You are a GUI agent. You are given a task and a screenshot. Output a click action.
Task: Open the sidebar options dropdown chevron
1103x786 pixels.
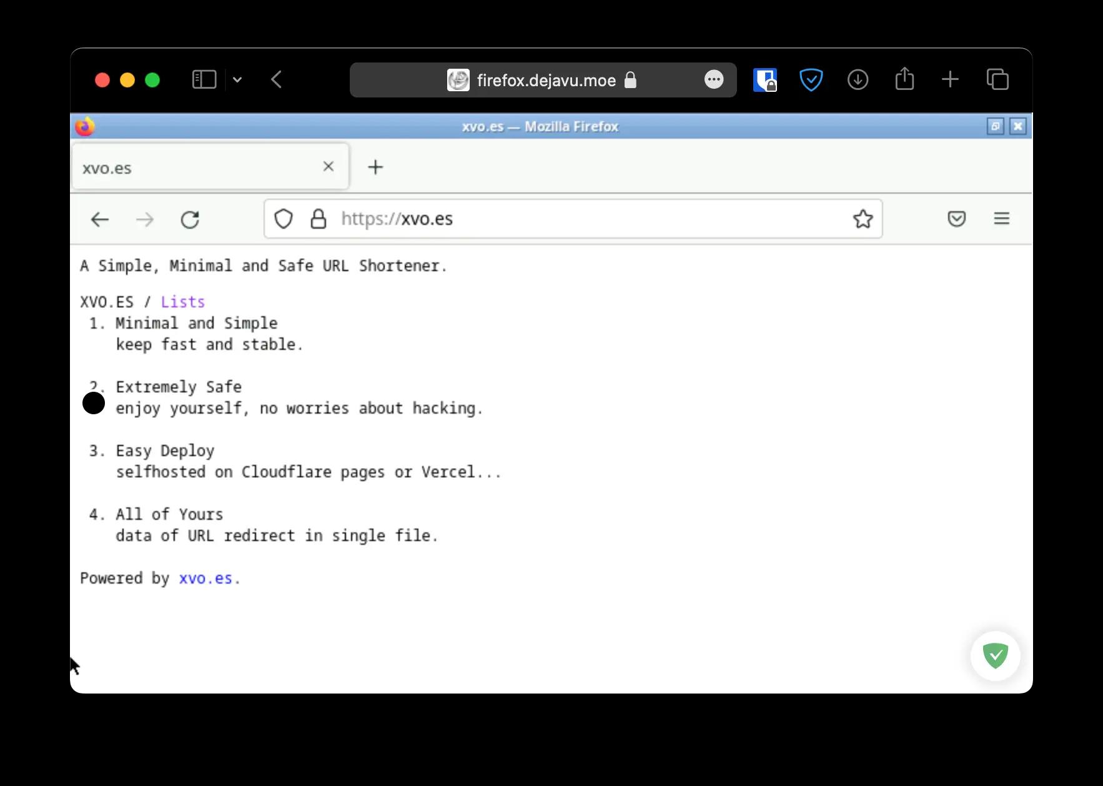237,80
